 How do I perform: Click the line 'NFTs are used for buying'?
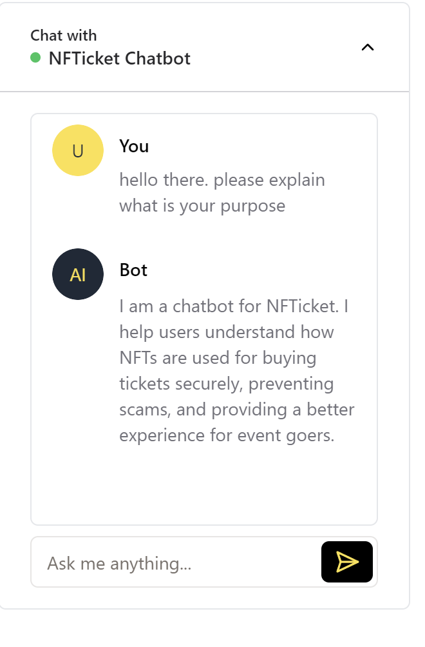coord(217,357)
